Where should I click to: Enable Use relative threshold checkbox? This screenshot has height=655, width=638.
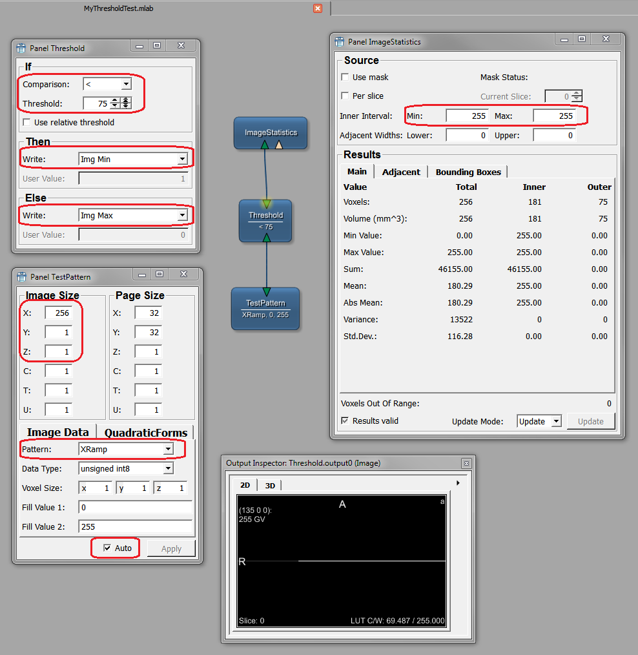26,122
